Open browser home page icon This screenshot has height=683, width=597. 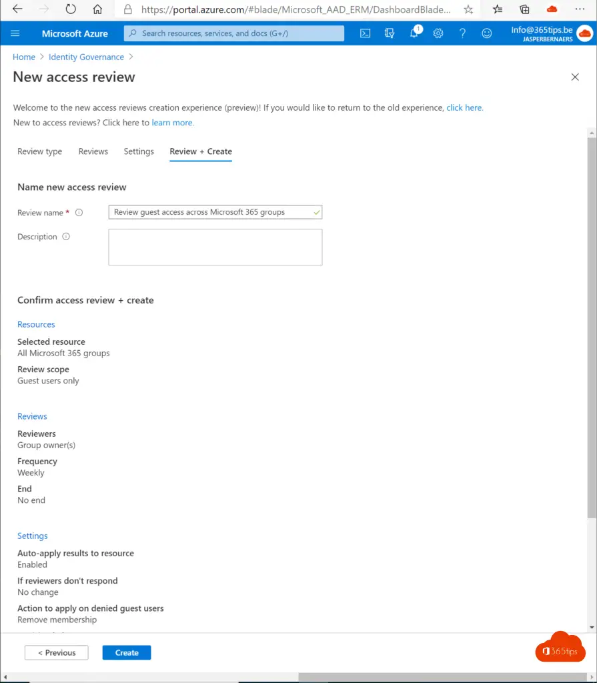click(97, 9)
